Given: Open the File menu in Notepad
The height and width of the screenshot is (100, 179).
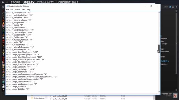Looking at the screenshot, I should click(8, 10).
